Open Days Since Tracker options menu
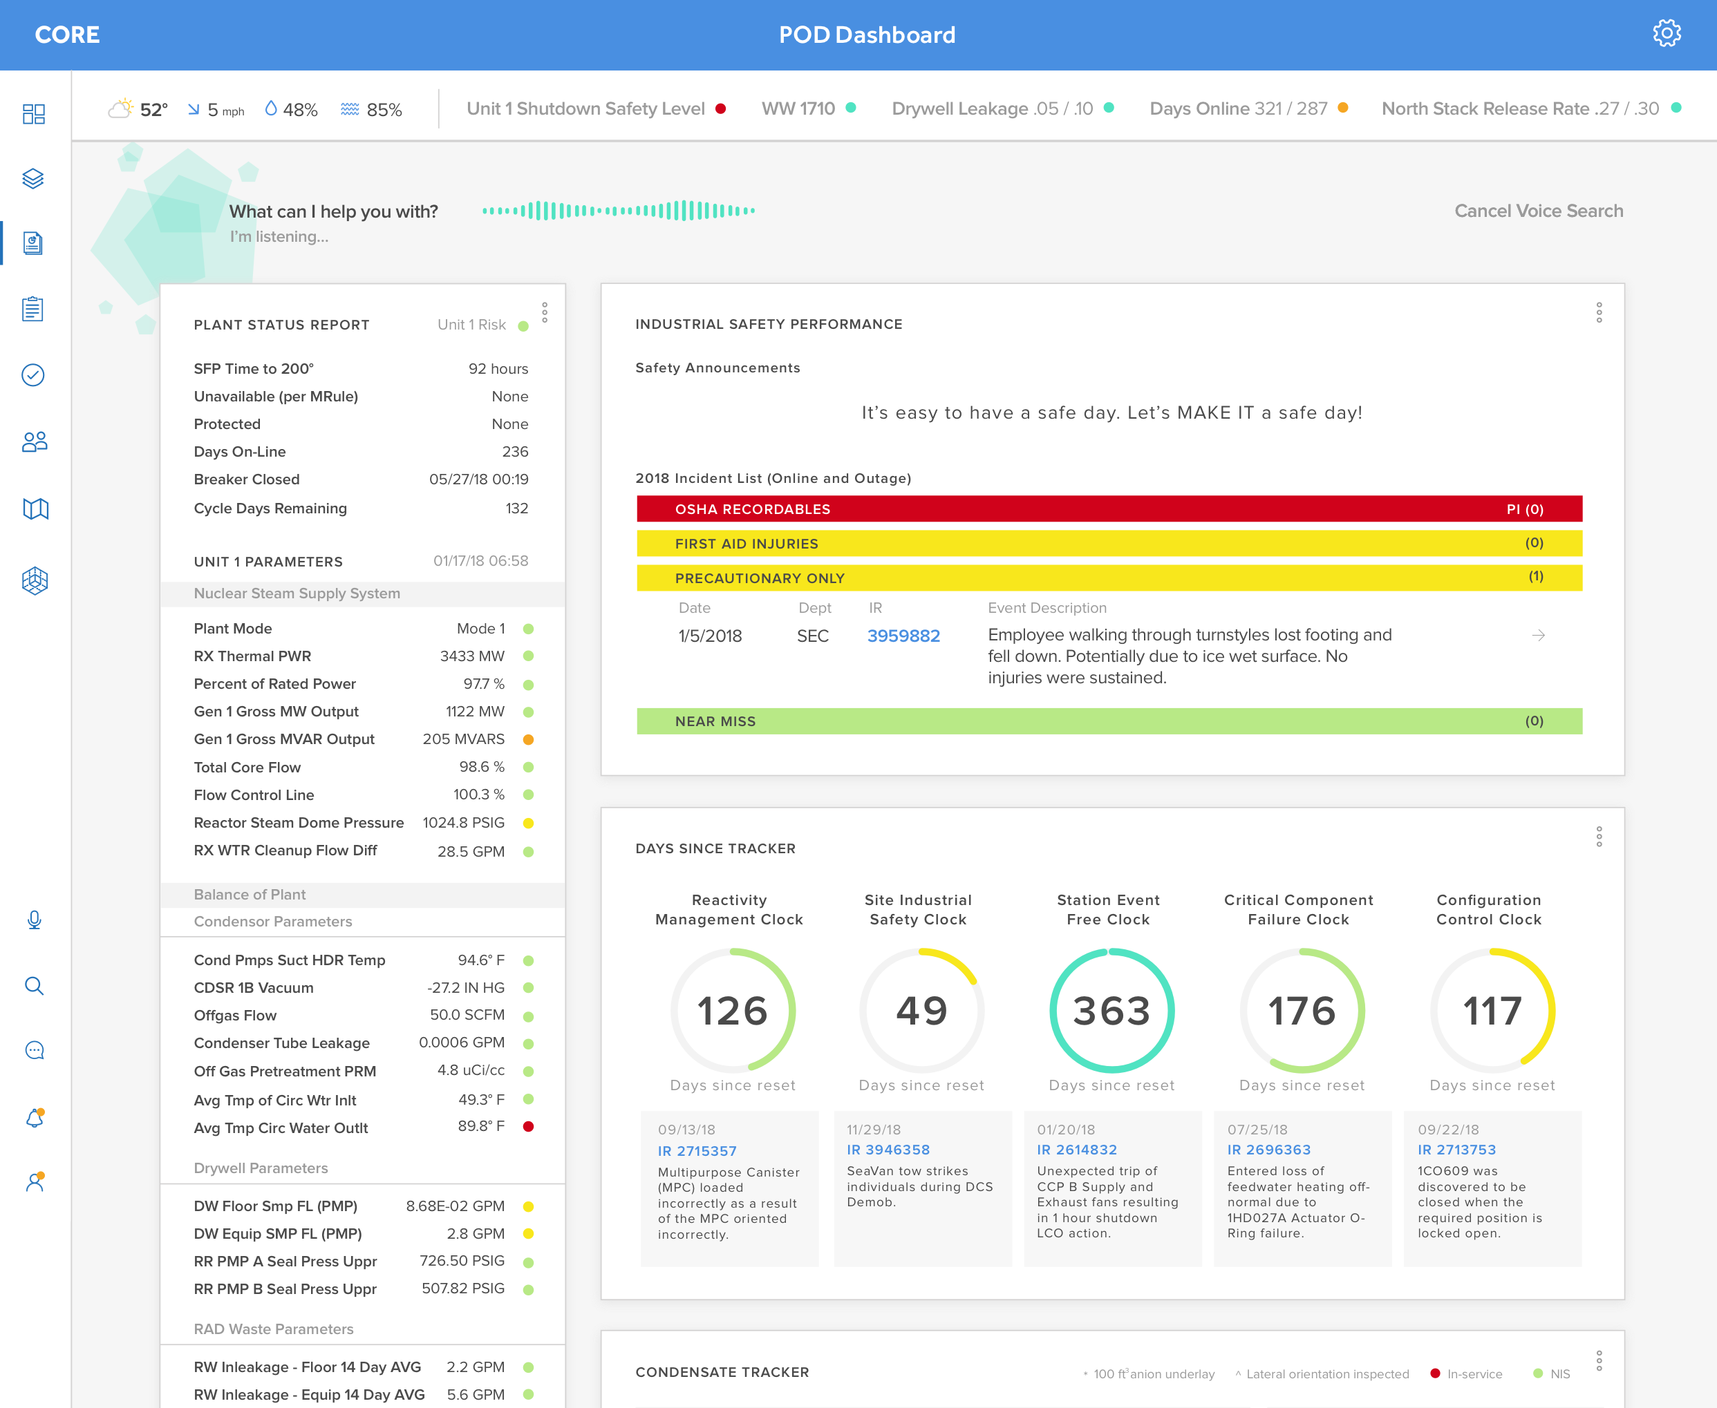Screen dimensions: 1717x1408 point(1599,836)
